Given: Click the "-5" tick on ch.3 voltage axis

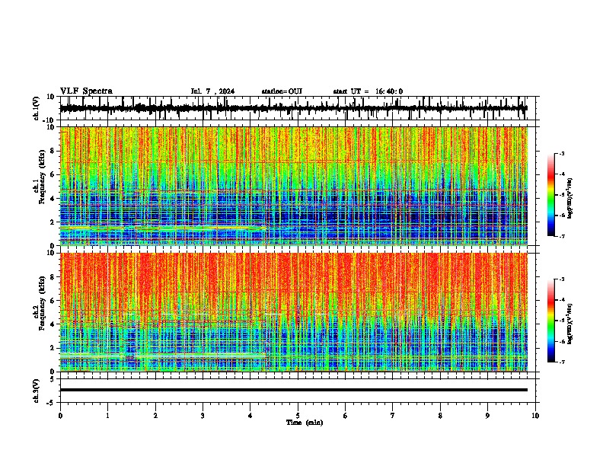Looking at the screenshot, I should (51, 403).
